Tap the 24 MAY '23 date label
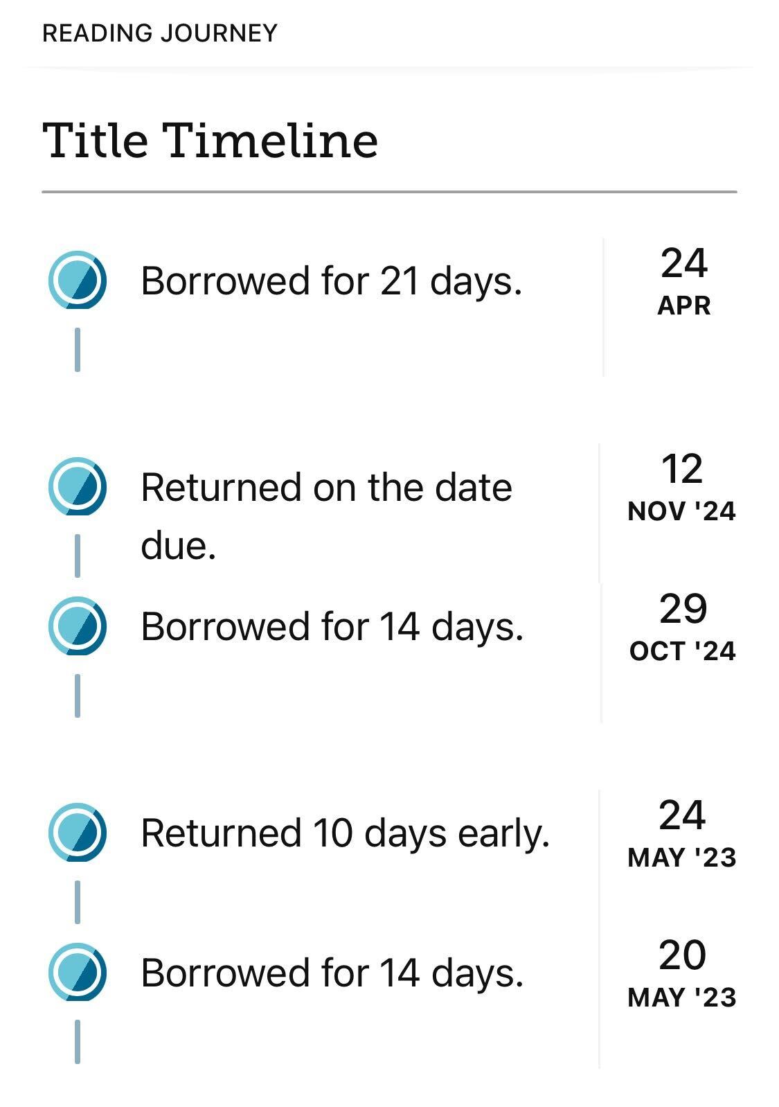The height and width of the screenshot is (1107, 779). [x=682, y=833]
